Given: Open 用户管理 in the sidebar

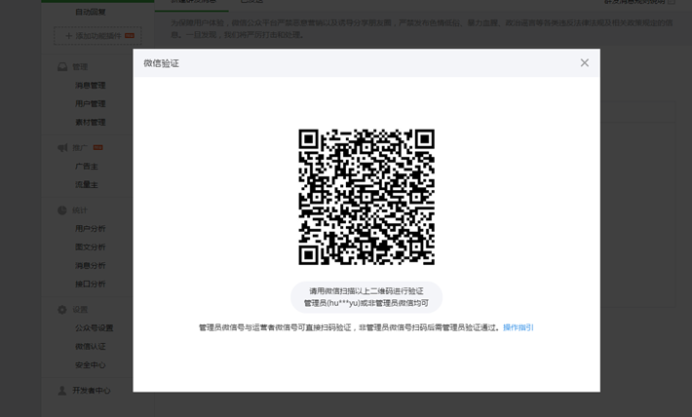Looking at the screenshot, I should point(91,103).
